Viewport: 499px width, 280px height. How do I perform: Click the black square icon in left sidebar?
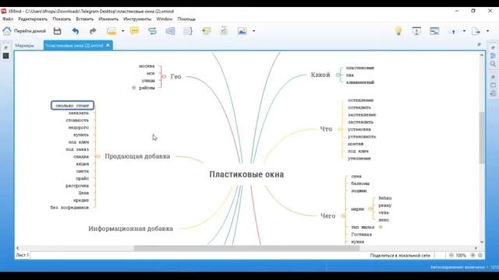coord(5,56)
